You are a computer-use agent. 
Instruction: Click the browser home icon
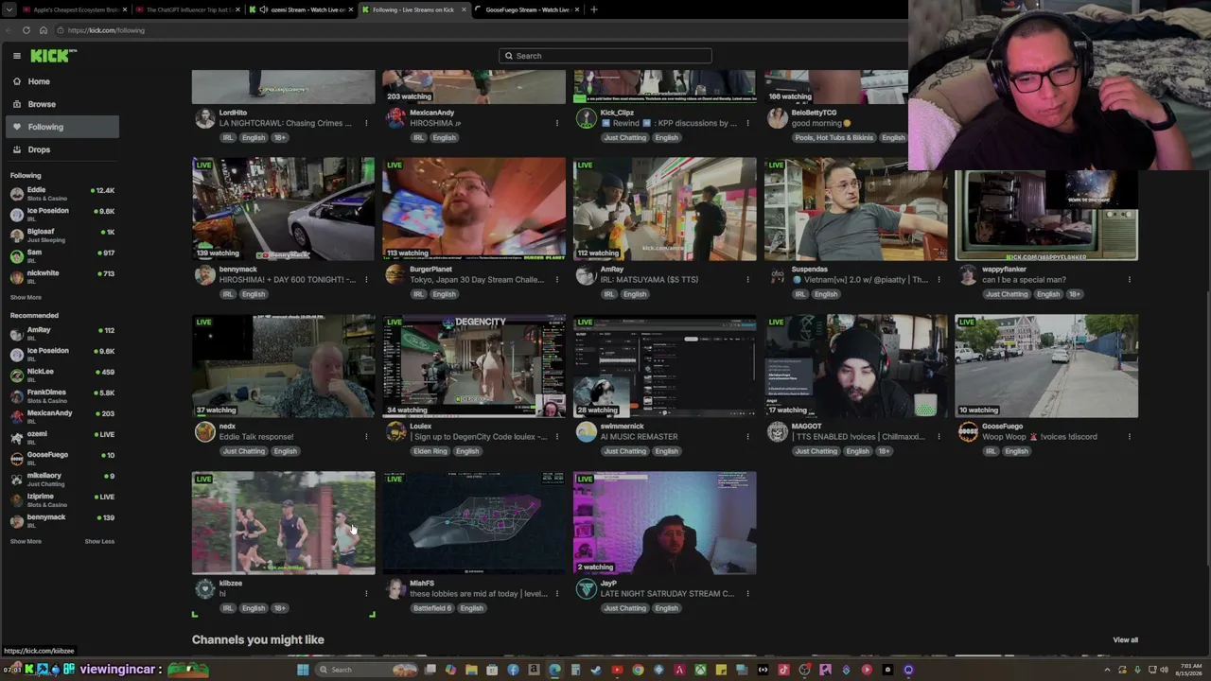[44, 30]
